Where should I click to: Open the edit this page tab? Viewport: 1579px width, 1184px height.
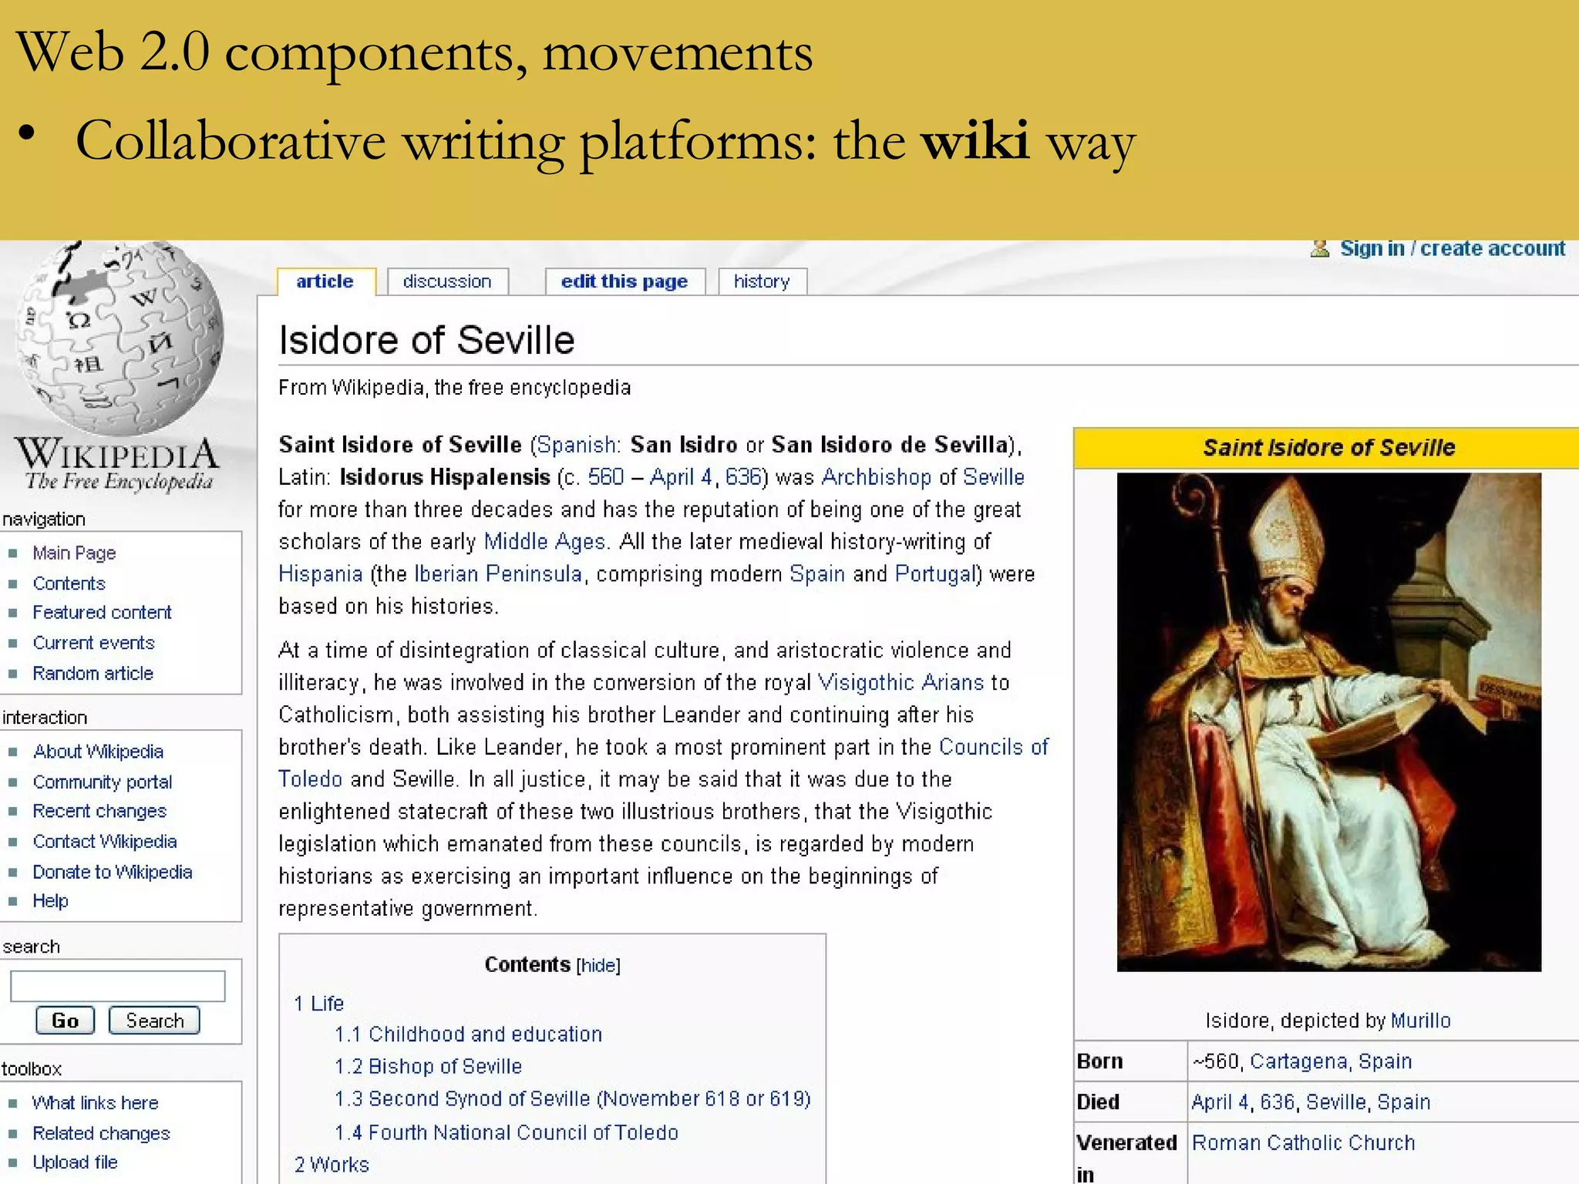[x=625, y=281]
